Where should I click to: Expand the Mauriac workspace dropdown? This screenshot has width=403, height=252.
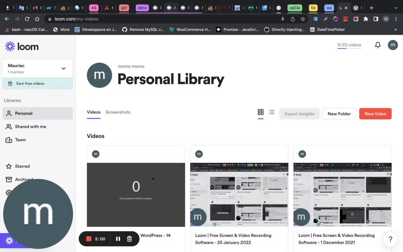coord(63,68)
